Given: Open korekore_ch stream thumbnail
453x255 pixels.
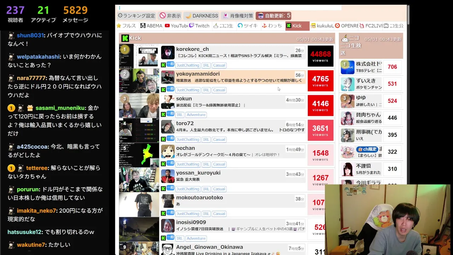Looking at the screenshot, I should pos(139,56).
